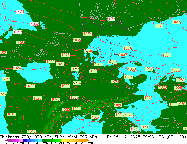Click the magenta legend swatch
Screen dimensions: 187x144
coord(18,140)
